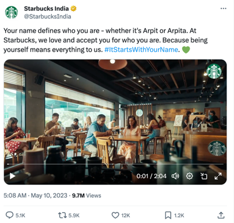
Task: Click the 9.7M Views count
Action: pyautogui.click(x=86, y=195)
